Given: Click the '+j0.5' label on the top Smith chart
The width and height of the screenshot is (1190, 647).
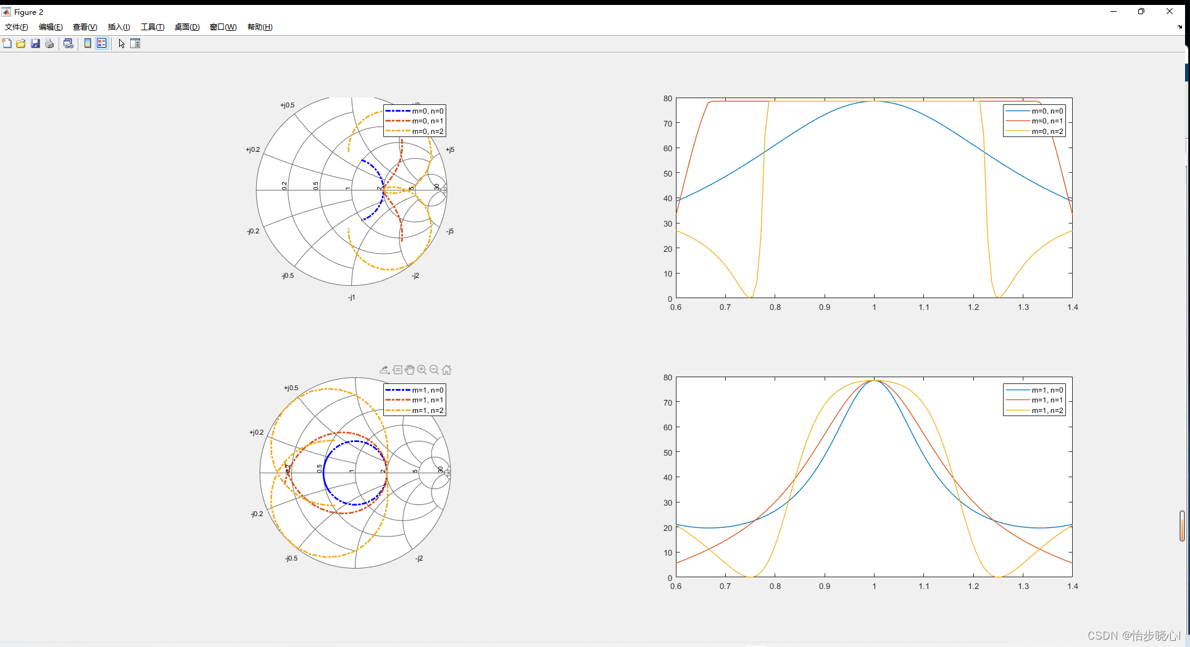Looking at the screenshot, I should point(288,105).
